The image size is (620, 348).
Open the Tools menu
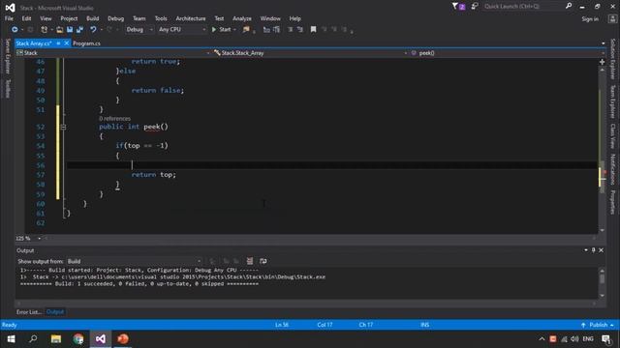tap(161, 18)
